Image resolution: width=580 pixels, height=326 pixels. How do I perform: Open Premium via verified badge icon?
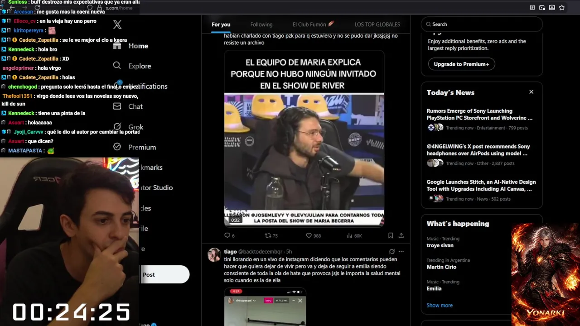pos(117,147)
